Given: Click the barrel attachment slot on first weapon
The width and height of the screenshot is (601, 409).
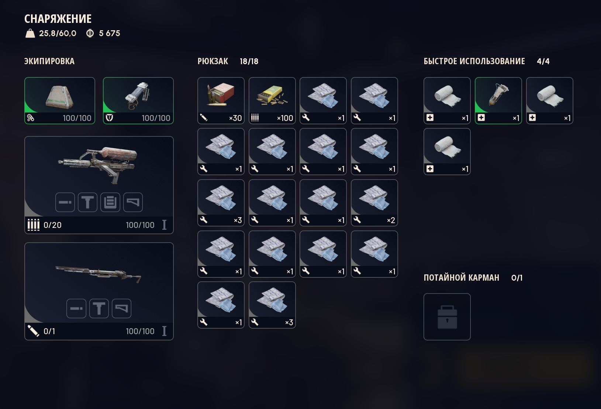Looking at the screenshot, I should click(65, 202).
